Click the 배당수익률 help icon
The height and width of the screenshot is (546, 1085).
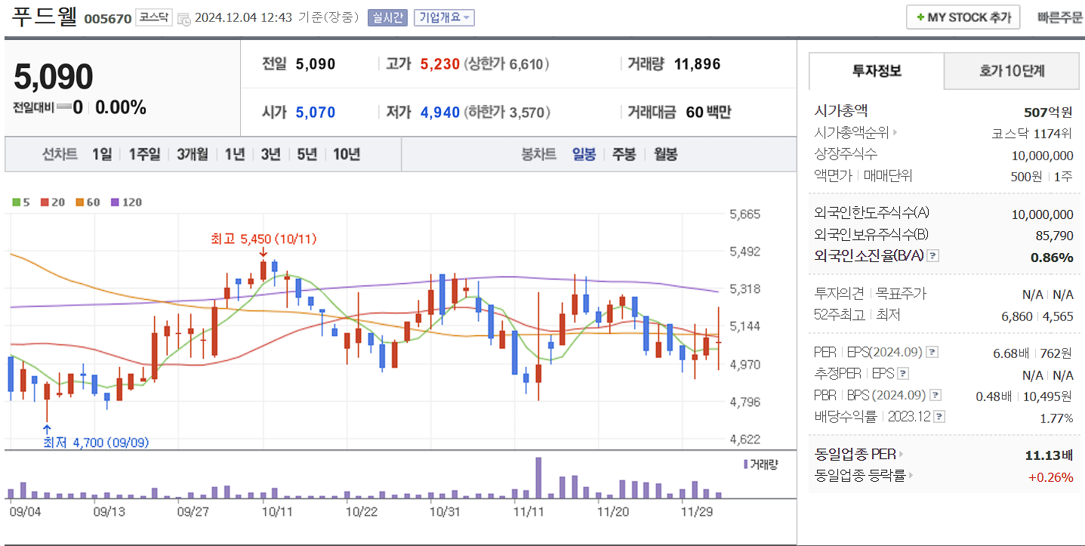tap(939, 416)
